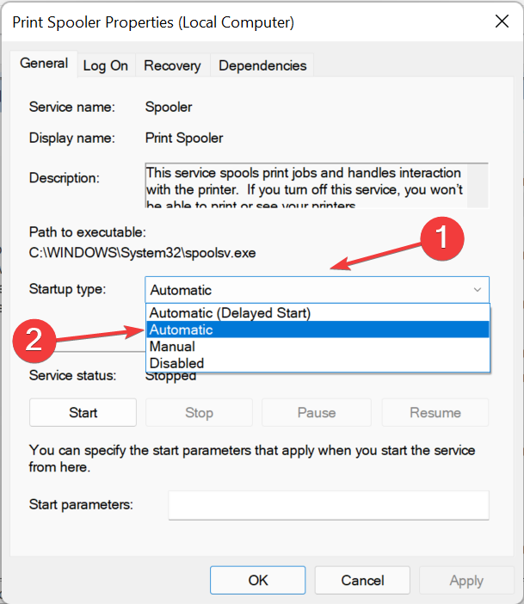Pick Manual startup type

click(317, 346)
